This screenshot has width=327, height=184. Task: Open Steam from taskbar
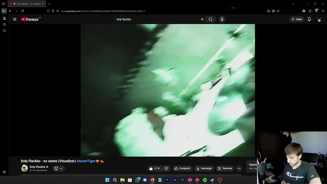click(x=212, y=180)
